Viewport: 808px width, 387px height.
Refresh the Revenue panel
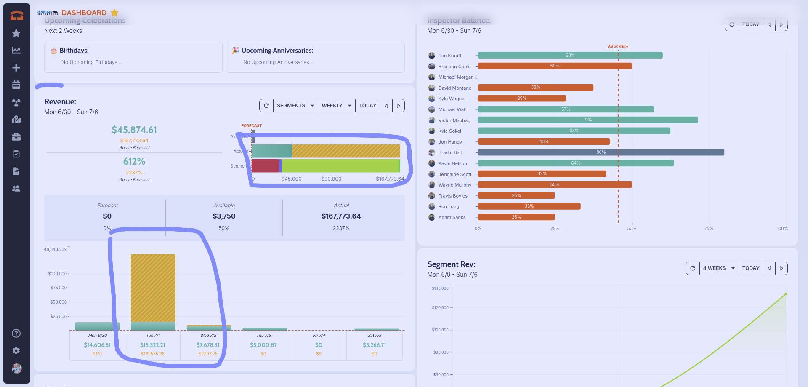click(x=266, y=106)
